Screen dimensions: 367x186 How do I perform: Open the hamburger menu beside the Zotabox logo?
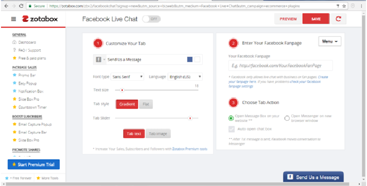(x=14, y=19)
